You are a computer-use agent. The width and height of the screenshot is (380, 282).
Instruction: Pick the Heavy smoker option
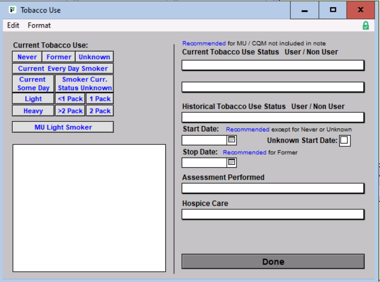point(33,110)
